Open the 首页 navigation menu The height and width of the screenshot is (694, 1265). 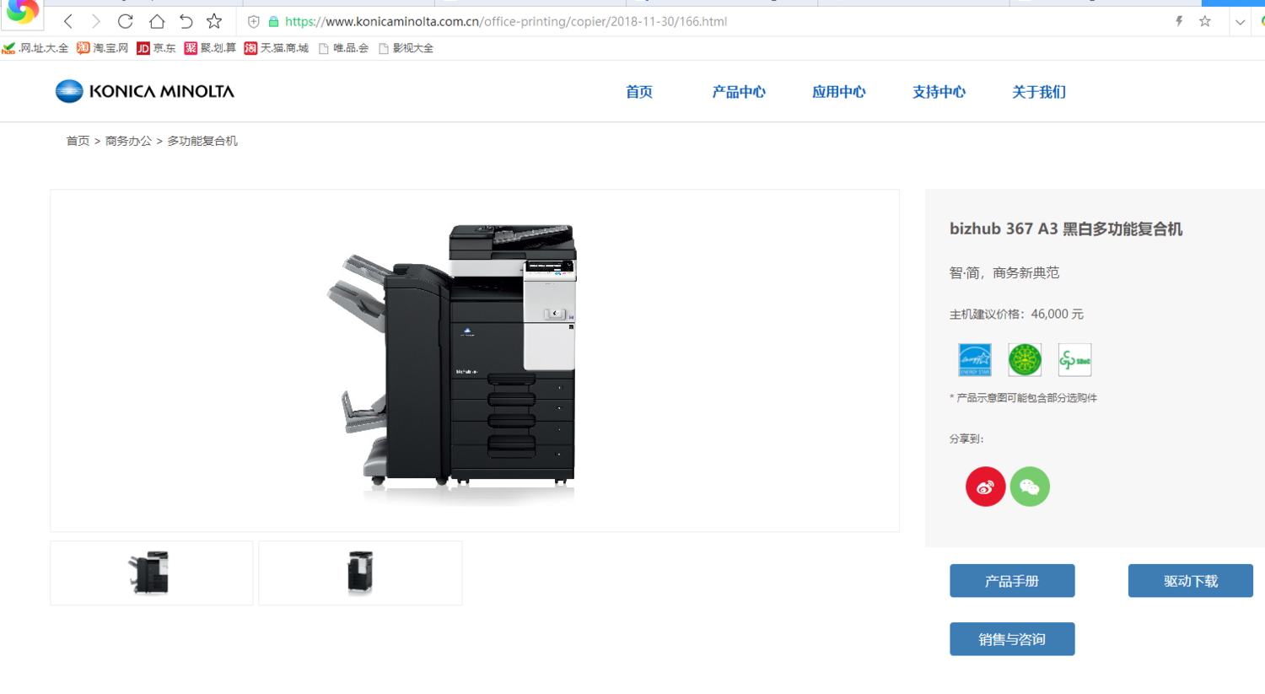coord(638,92)
